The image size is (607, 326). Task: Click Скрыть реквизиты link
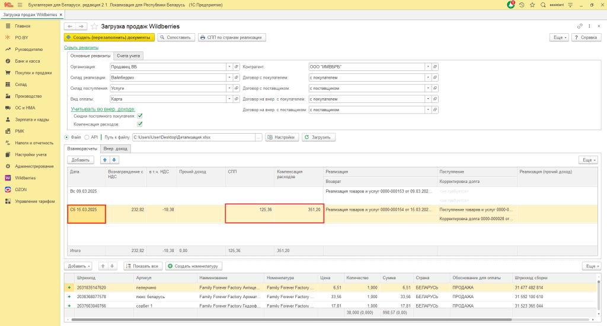81,47
